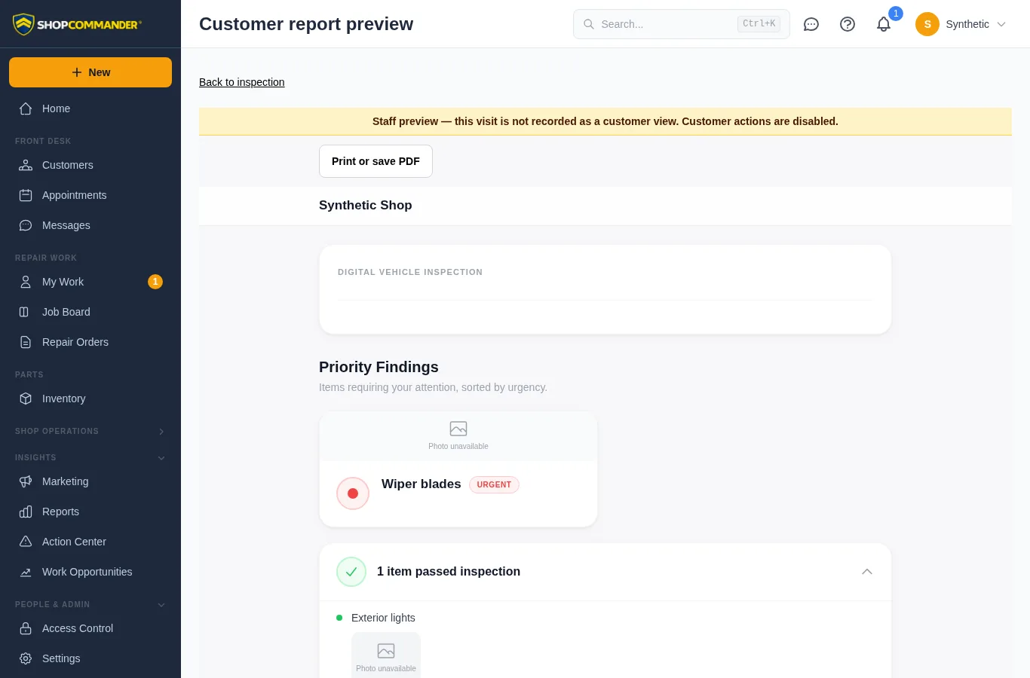Click the URGENT badge on Wiper blades
Image resolution: width=1030 pixels, height=678 pixels.
coord(494,485)
